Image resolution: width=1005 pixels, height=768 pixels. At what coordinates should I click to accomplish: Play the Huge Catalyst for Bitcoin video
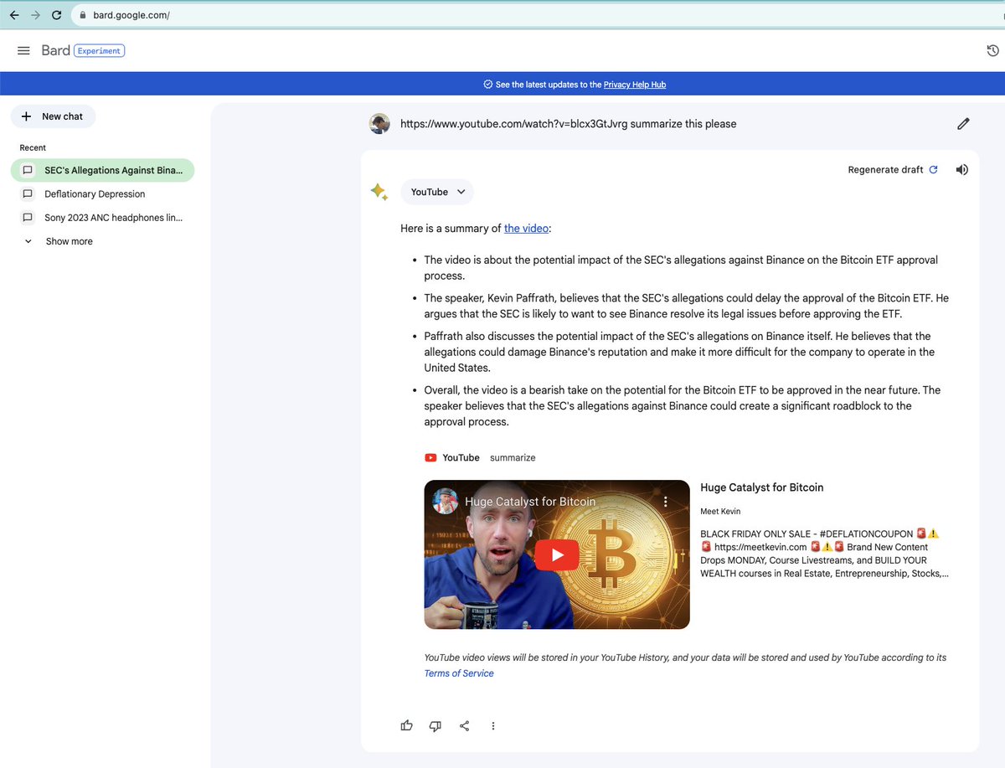(x=557, y=554)
